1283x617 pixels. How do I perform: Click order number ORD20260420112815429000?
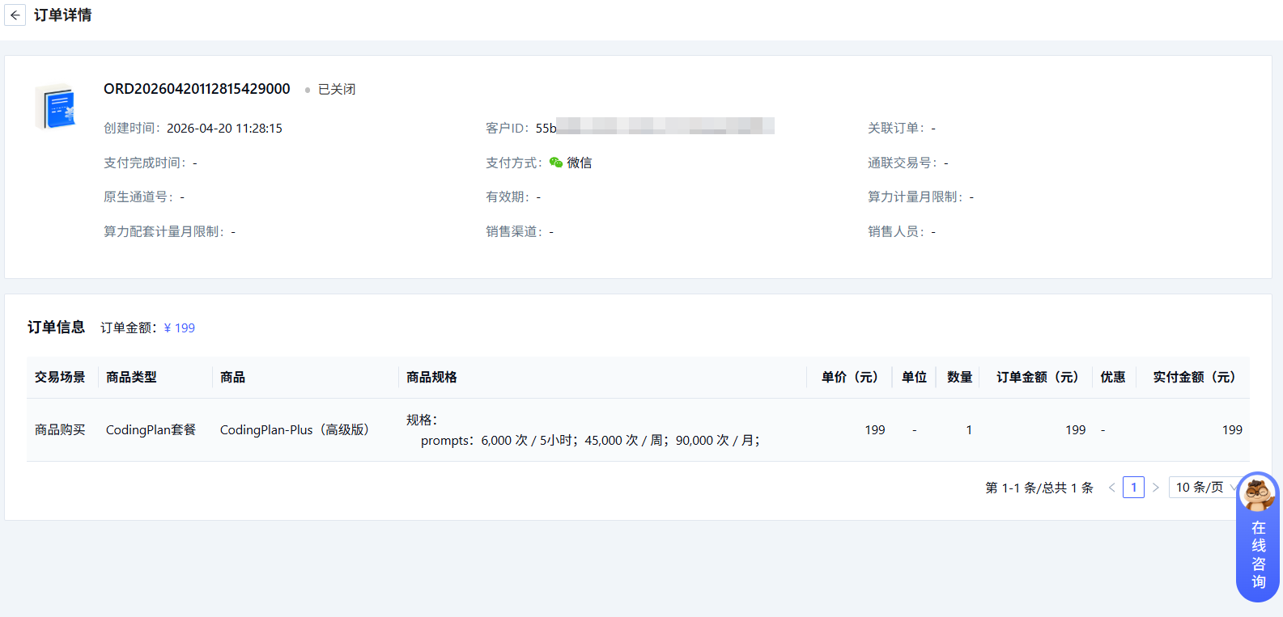[197, 89]
